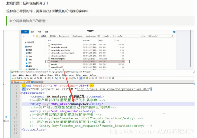Sort by the 大小 column header

[117, 40]
